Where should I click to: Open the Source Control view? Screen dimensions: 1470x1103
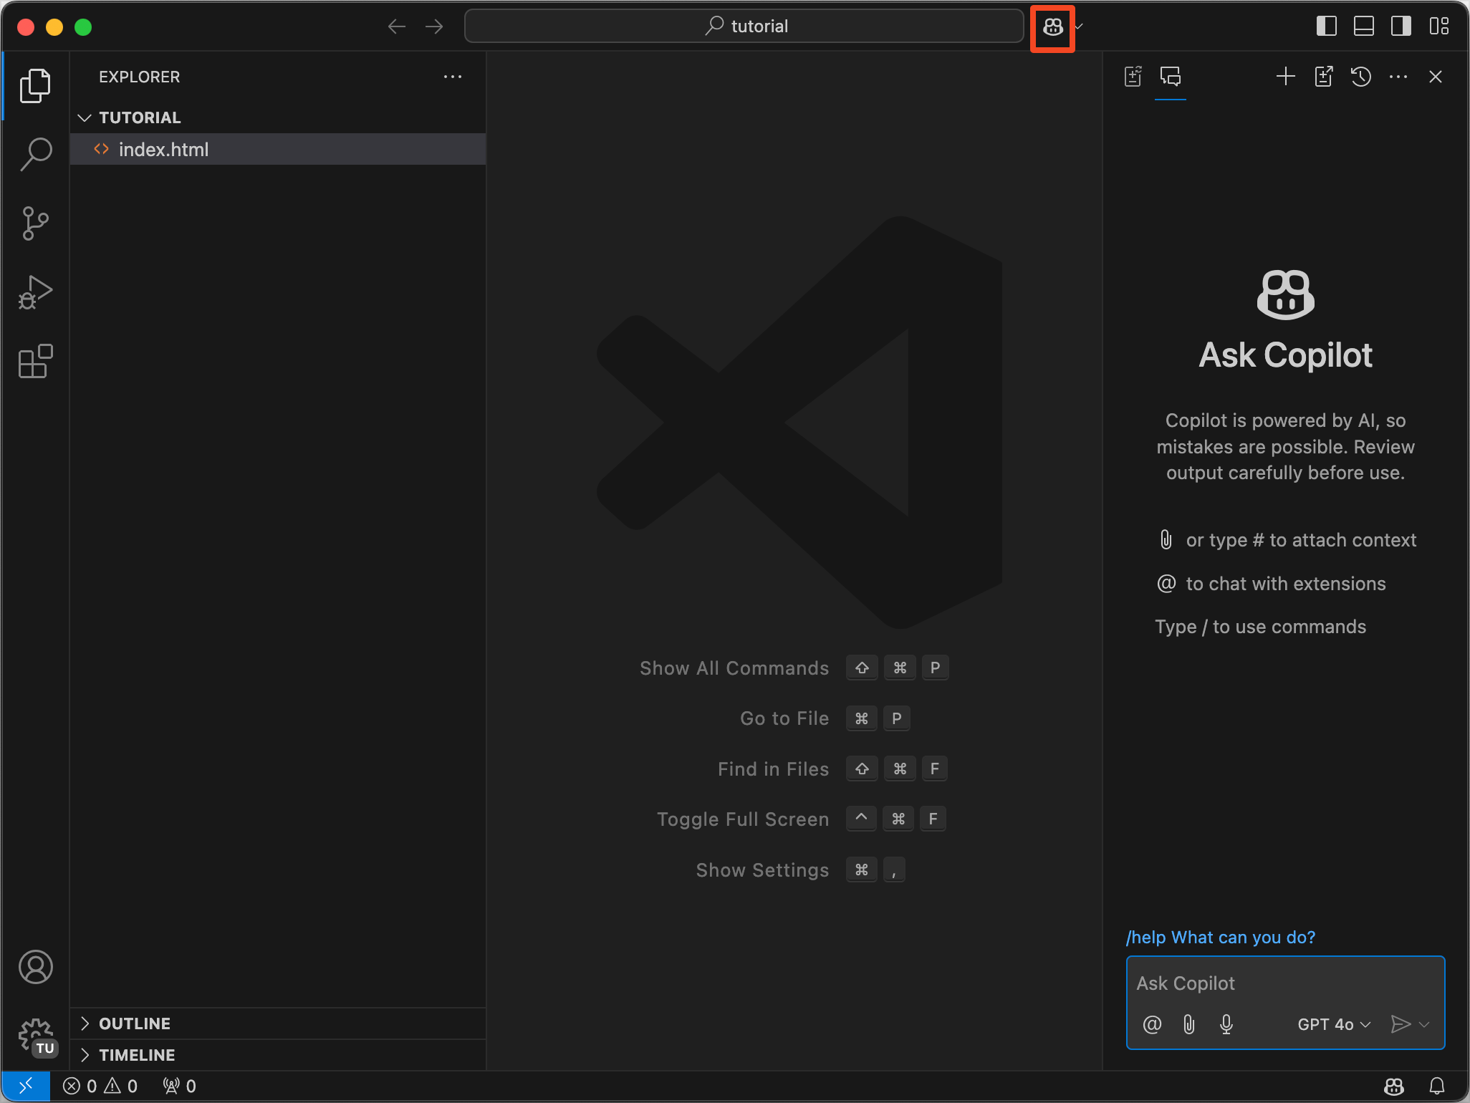coord(35,223)
